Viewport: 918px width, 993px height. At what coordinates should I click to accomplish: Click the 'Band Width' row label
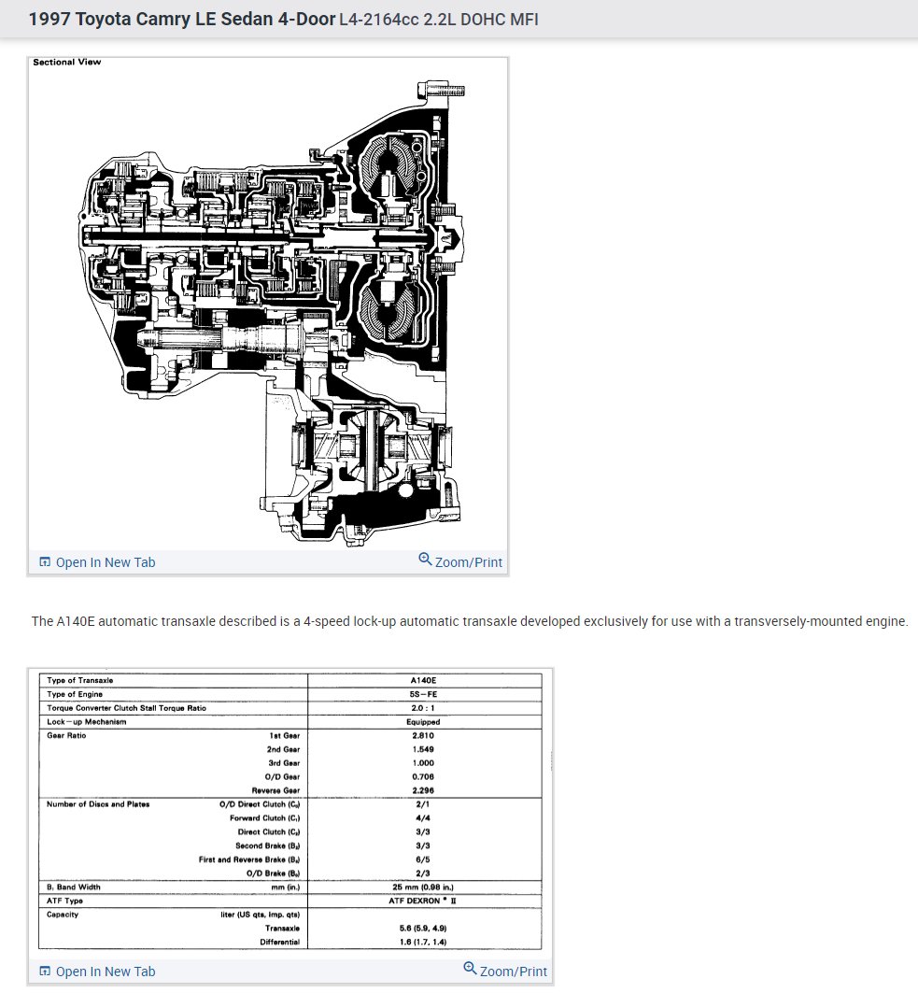point(74,887)
